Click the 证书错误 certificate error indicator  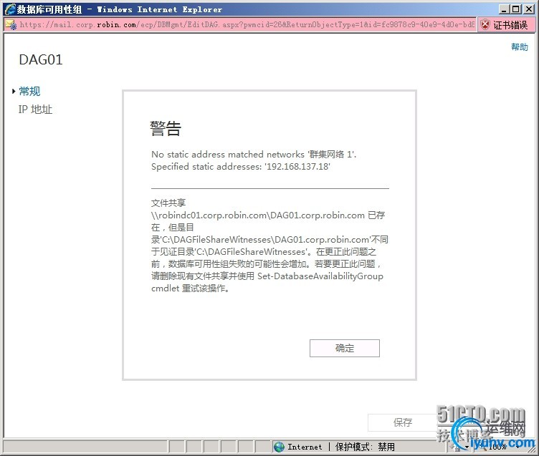505,25
